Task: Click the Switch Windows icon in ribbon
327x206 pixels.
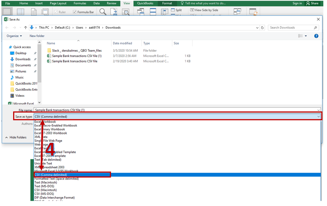Action: (237, 12)
